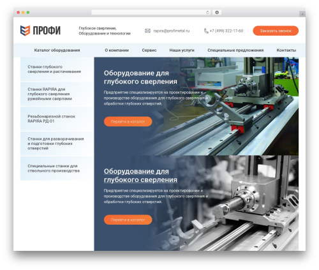The width and height of the screenshot is (319, 270).
Task: Click the underlined Оборудование для глубокого сверления heading
Action: (140, 176)
